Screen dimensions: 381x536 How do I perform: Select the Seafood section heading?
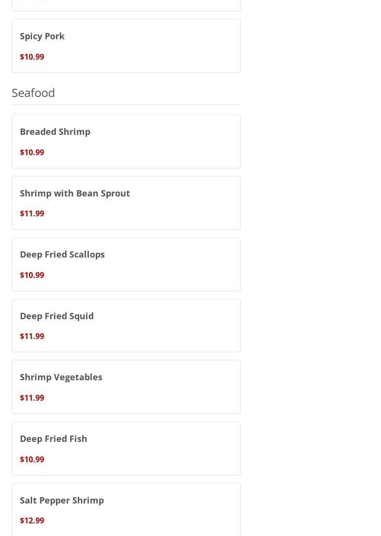[33, 92]
